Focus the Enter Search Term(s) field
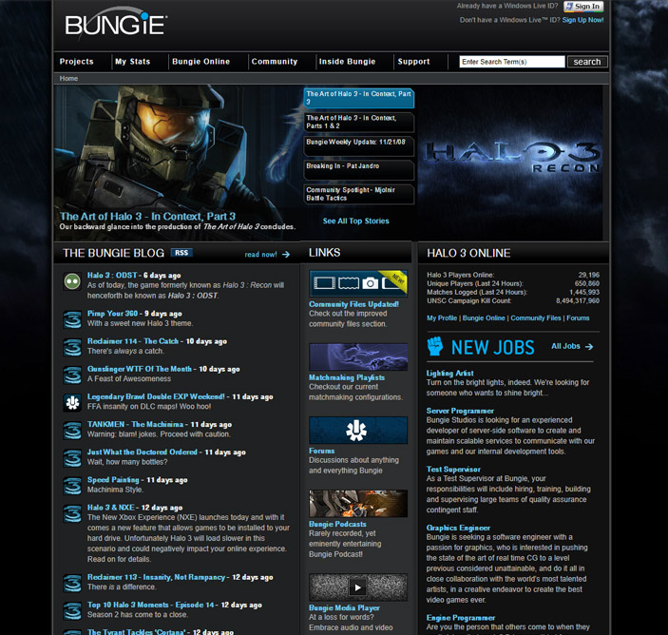Image resolution: width=668 pixels, height=635 pixels. pos(512,62)
